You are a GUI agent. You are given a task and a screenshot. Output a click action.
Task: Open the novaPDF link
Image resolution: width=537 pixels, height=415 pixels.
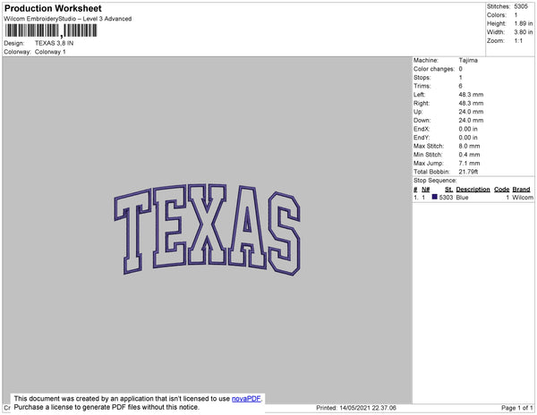(x=246, y=399)
